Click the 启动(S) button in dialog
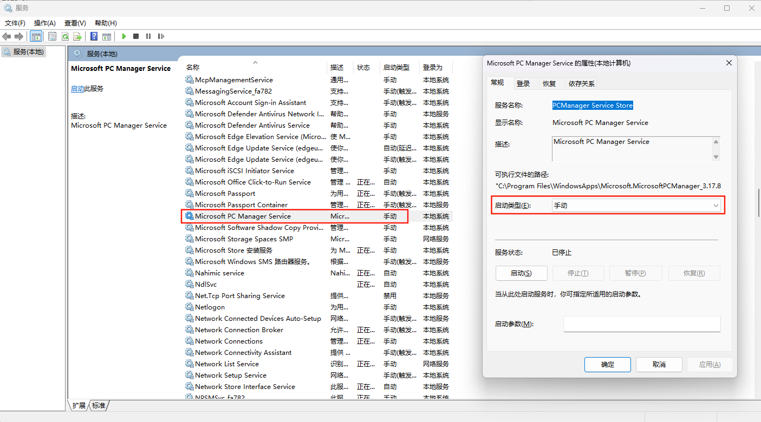The image size is (761, 422). point(521,273)
